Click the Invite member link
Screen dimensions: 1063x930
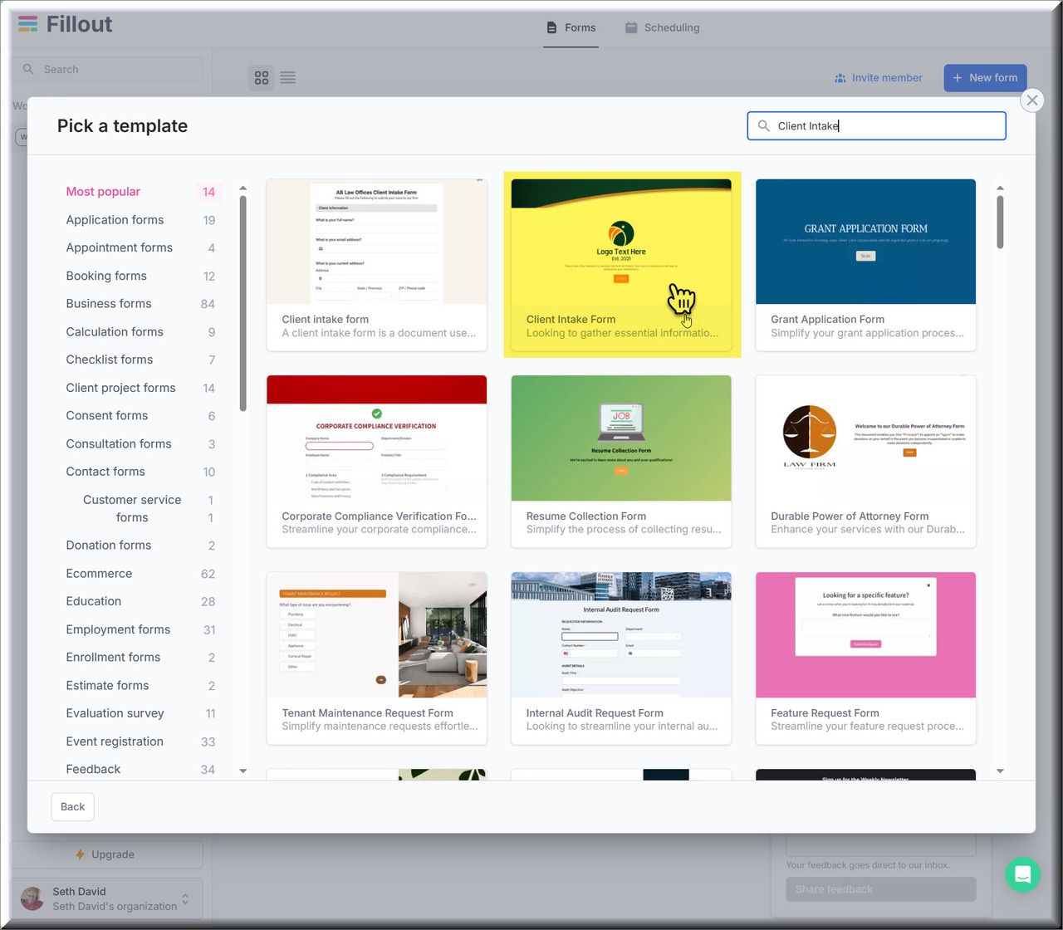tap(878, 78)
